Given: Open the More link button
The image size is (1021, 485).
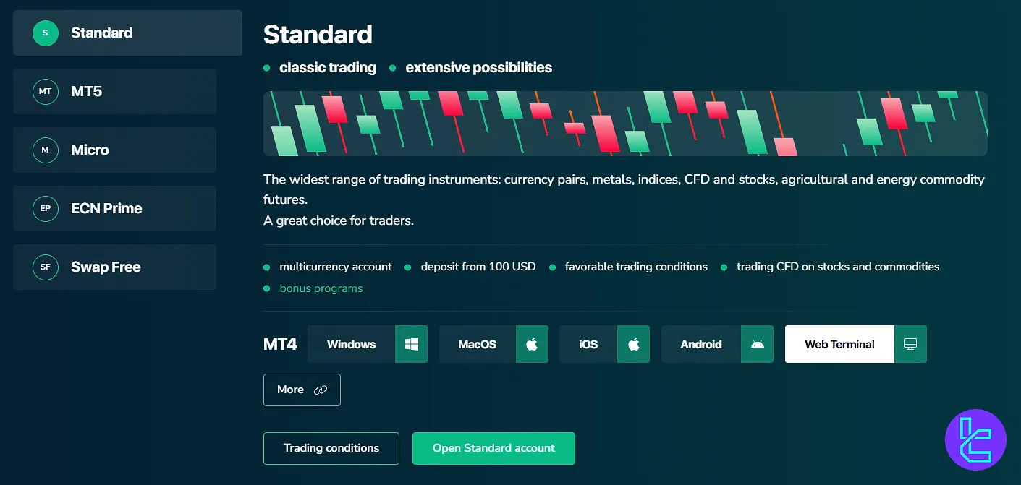Looking at the screenshot, I should [x=302, y=390].
